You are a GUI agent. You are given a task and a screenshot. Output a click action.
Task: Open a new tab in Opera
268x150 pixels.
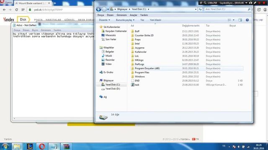(x=55, y=3)
